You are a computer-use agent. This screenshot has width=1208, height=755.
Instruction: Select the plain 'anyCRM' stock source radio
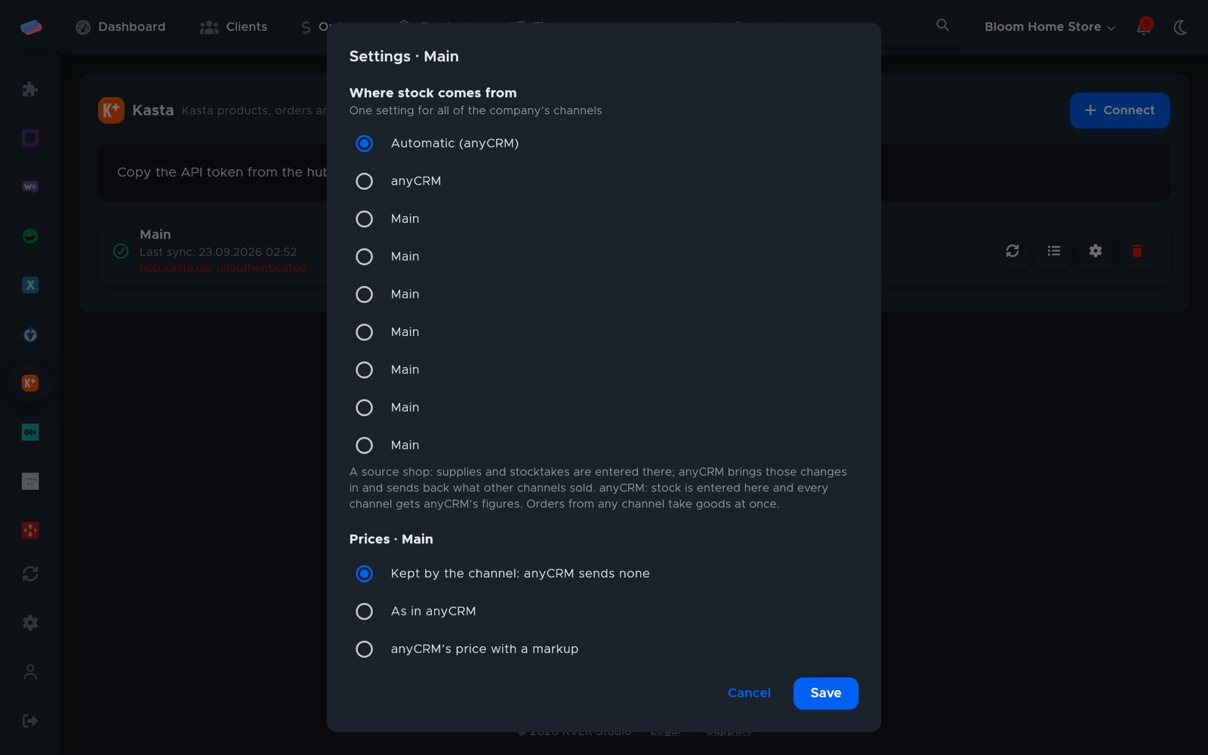click(364, 181)
